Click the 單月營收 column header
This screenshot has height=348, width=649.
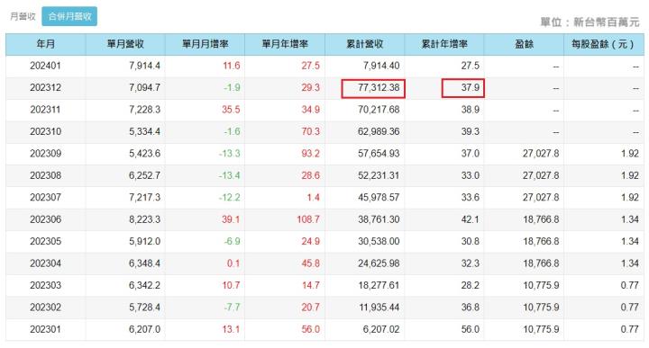(125, 44)
